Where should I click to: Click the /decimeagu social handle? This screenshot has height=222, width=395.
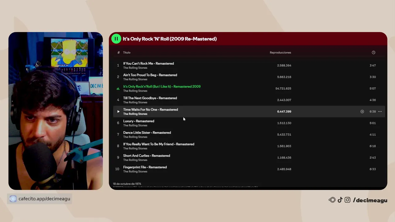coord(370,200)
